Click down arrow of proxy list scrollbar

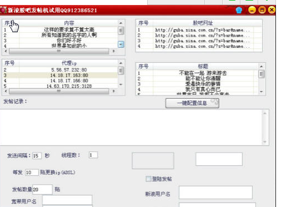(x=121, y=84)
